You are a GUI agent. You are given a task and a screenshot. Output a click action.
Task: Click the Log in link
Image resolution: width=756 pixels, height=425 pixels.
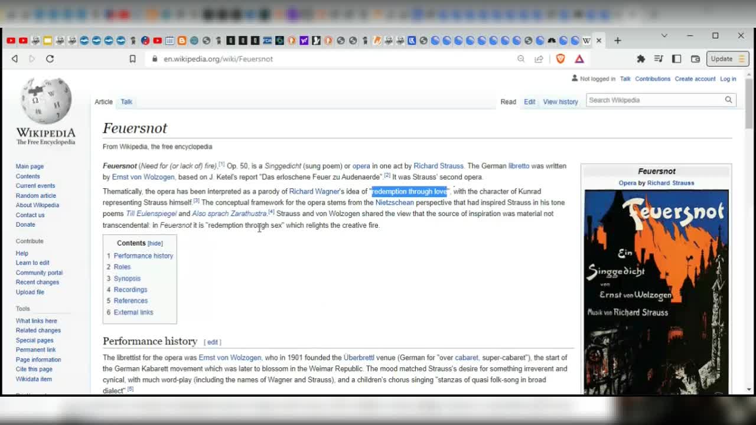(728, 79)
